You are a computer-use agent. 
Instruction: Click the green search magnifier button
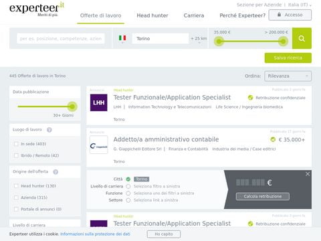click(302, 38)
